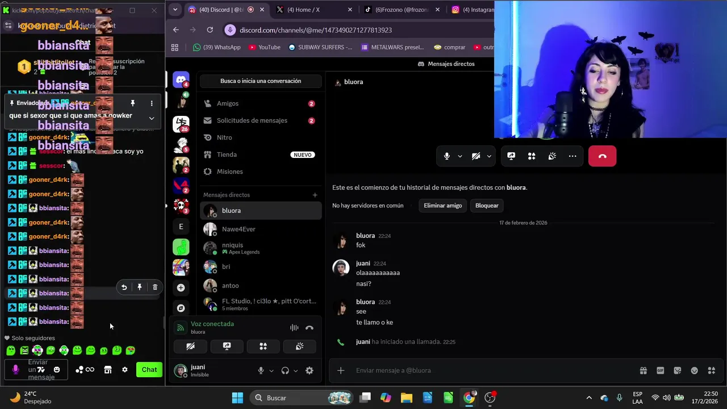The height and width of the screenshot is (409, 727).
Task: Open Amigos in Discord sidebar
Action: (261, 103)
